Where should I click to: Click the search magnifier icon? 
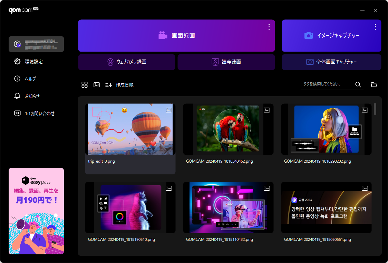click(358, 85)
